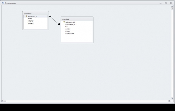Click the sotrudnik table title bar

pyautogui.click(x=77, y=19)
